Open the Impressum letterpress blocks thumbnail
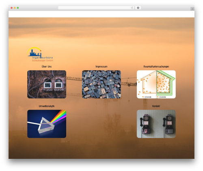The height and width of the screenshot is (171, 203). pyautogui.click(x=101, y=84)
